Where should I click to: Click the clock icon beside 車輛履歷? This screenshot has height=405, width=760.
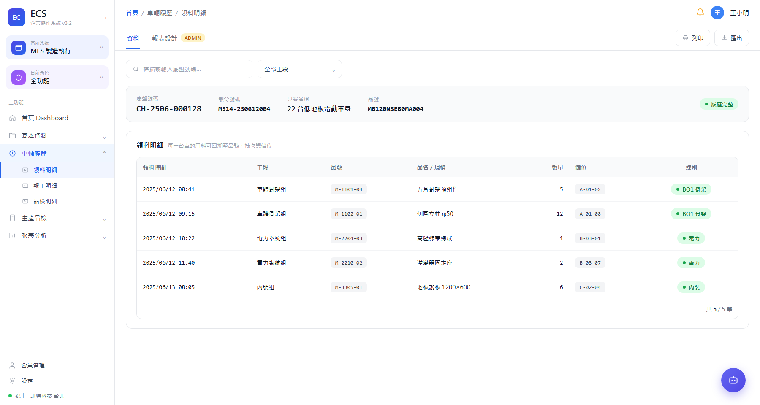coord(13,154)
